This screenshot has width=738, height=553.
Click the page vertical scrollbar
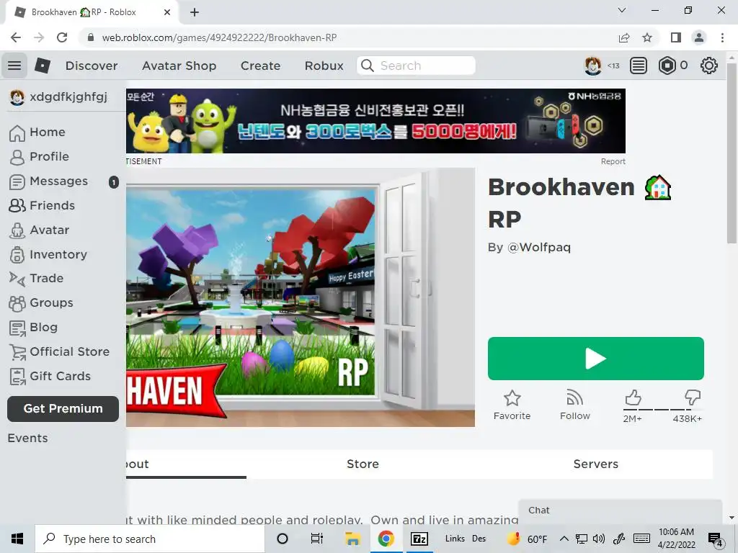pos(732,154)
